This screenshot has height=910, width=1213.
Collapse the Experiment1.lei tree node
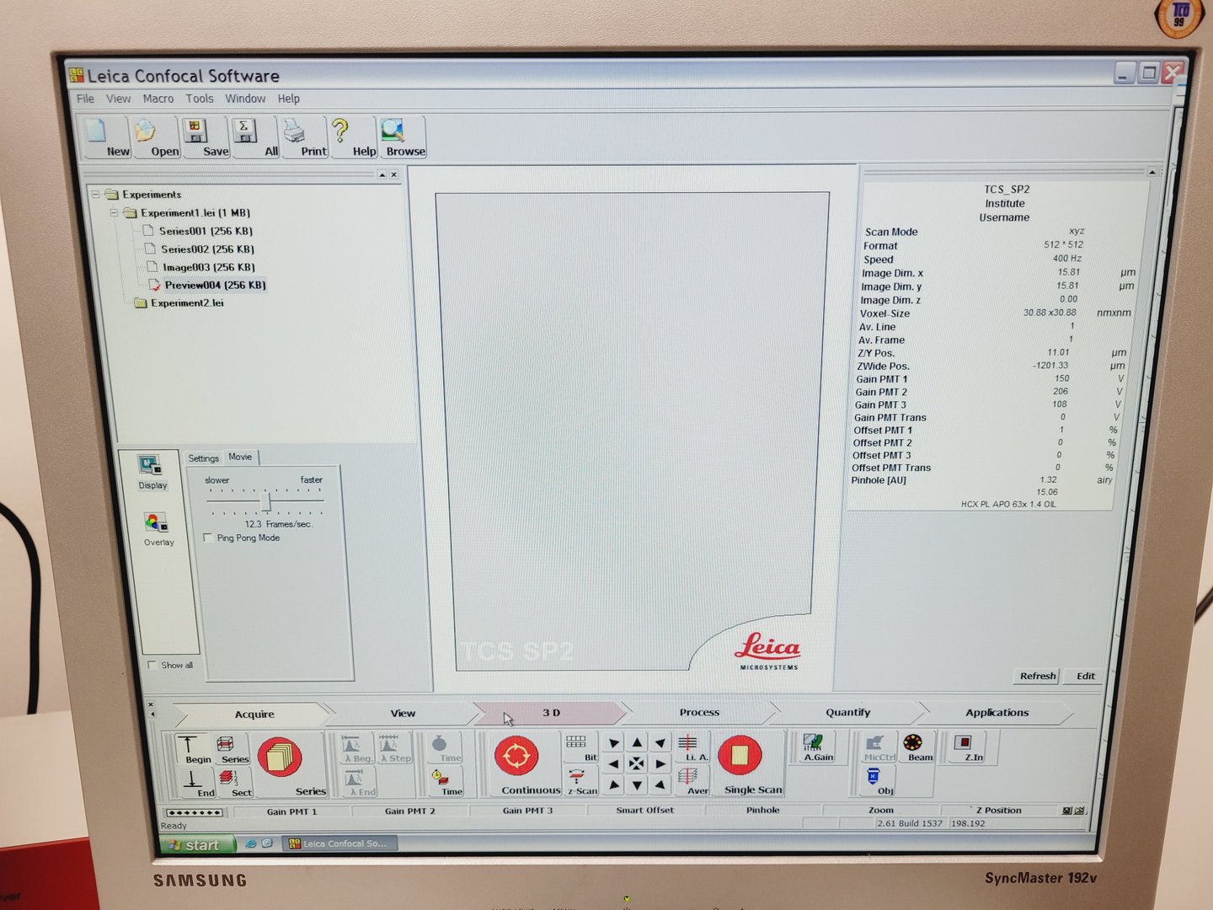click(x=113, y=213)
